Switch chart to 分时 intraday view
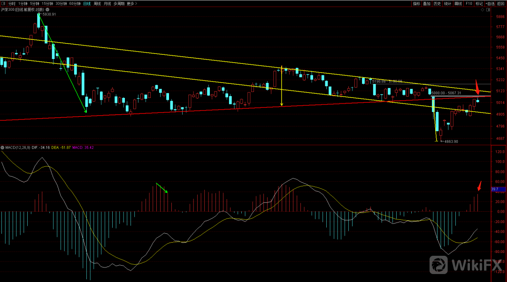507x282 pixels. (12, 3)
